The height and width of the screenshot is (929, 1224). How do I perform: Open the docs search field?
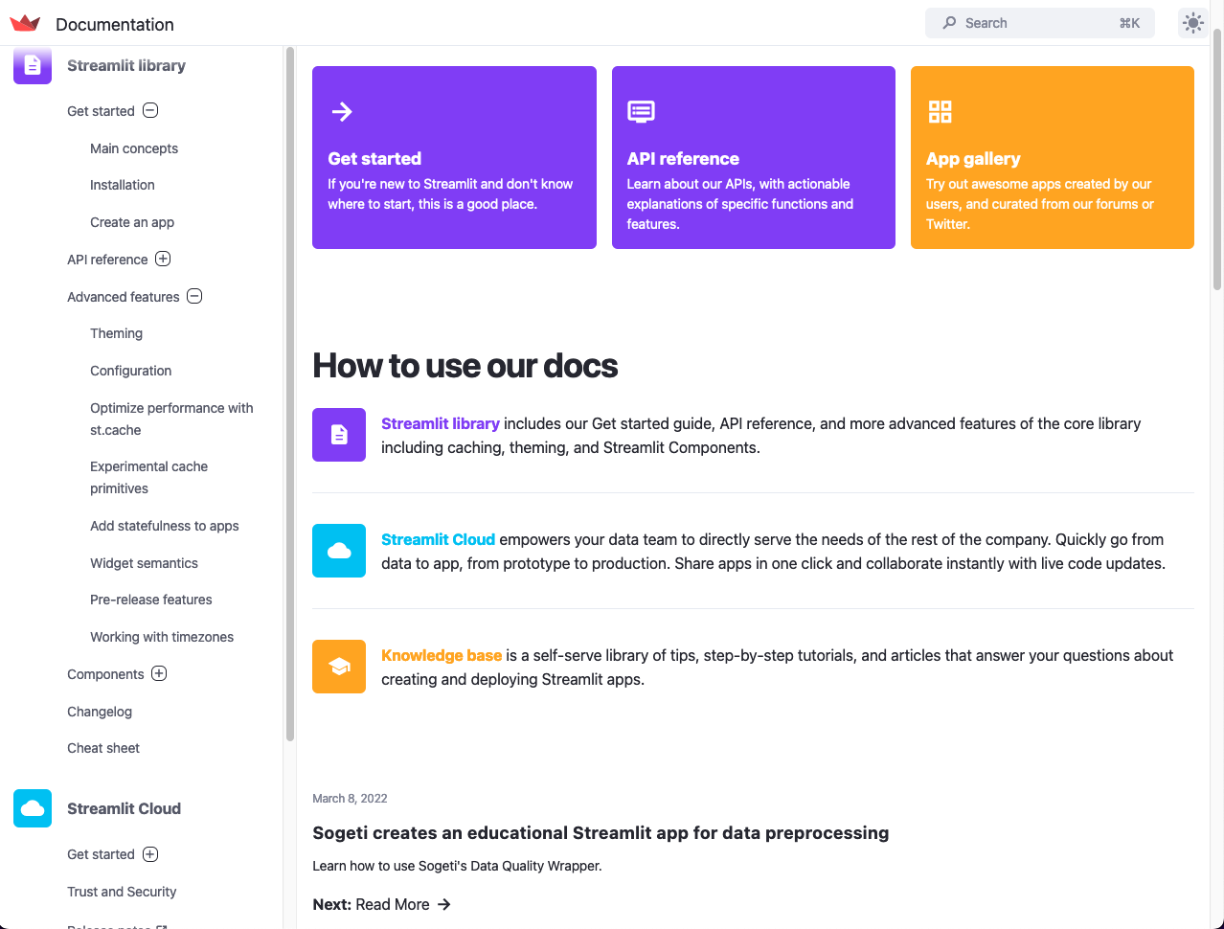1040,23
